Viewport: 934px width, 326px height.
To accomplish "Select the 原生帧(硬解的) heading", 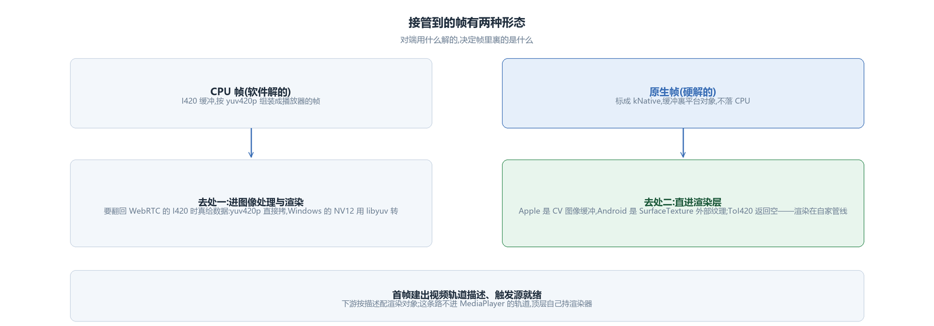I will [682, 91].
